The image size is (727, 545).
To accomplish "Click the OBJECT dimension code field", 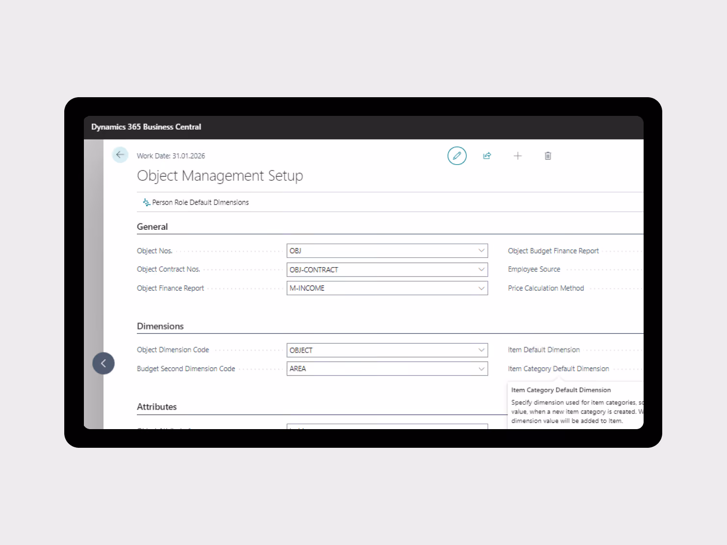I will point(387,350).
